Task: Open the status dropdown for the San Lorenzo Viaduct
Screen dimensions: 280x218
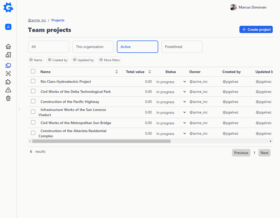Action: click(x=184, y=112)
